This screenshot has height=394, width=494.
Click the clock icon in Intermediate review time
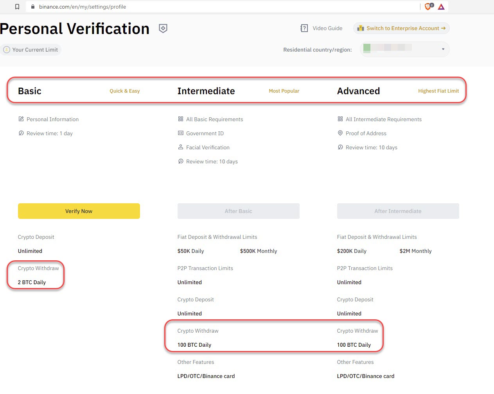[181, 161]
